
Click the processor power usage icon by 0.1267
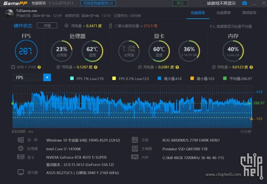click(58, 67)
